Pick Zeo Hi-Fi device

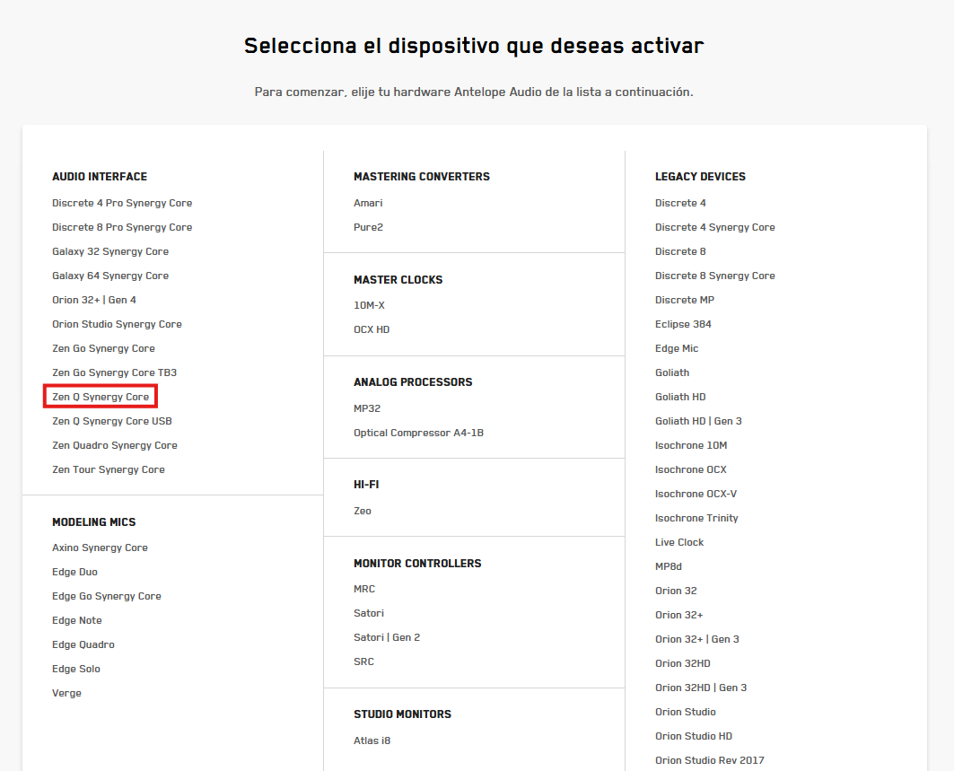[363, 511]
